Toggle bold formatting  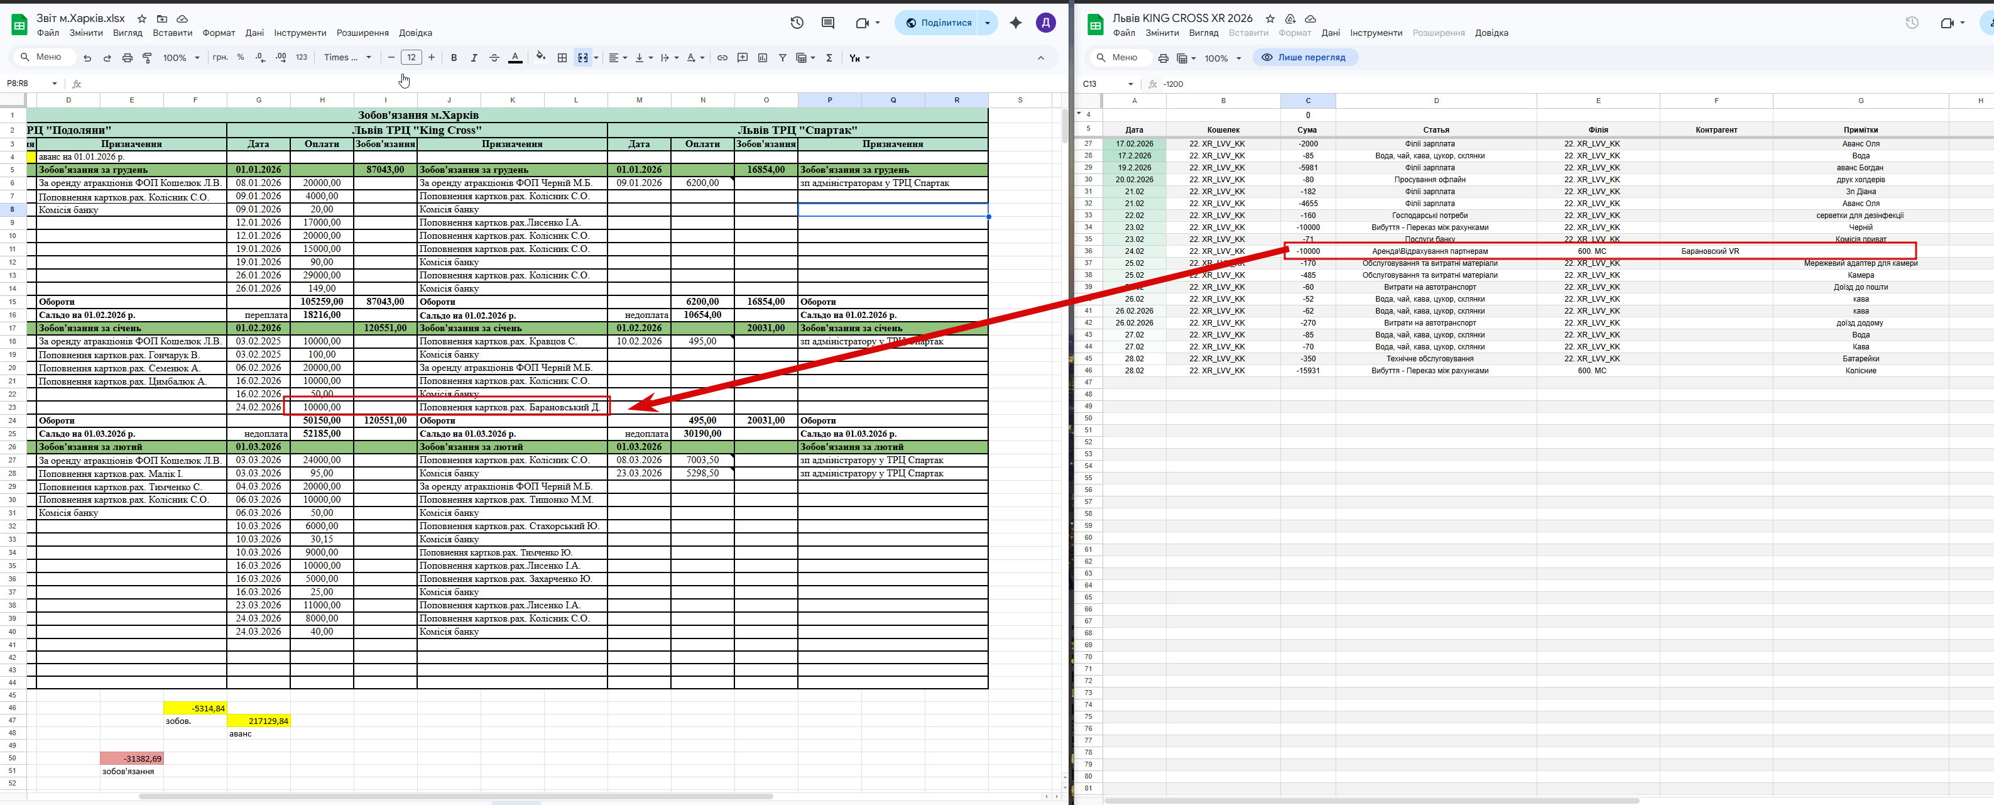454,58
